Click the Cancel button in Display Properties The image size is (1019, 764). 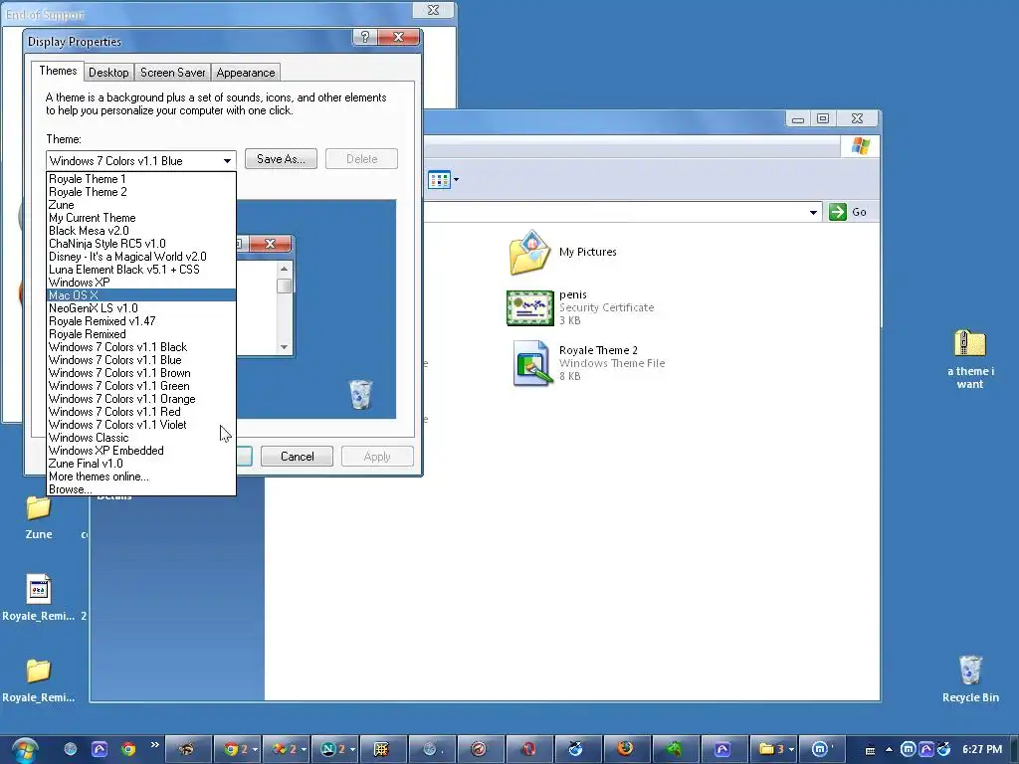pos(297,457)
